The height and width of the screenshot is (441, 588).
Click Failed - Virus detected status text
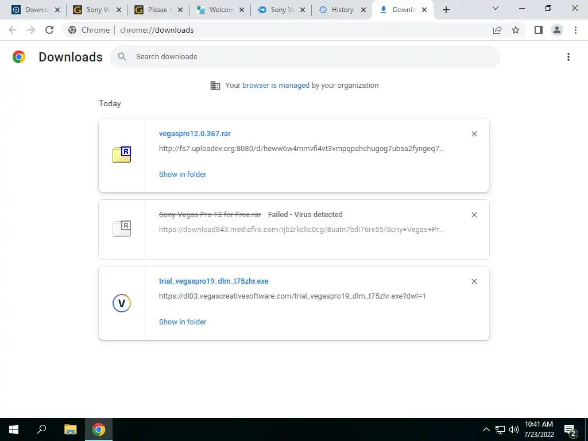[x=305, y=215]
